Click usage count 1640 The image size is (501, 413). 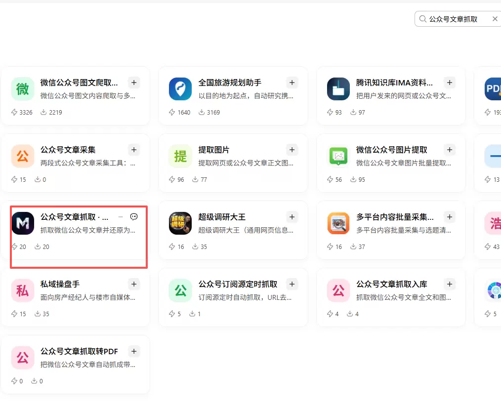tap(179, 113)
